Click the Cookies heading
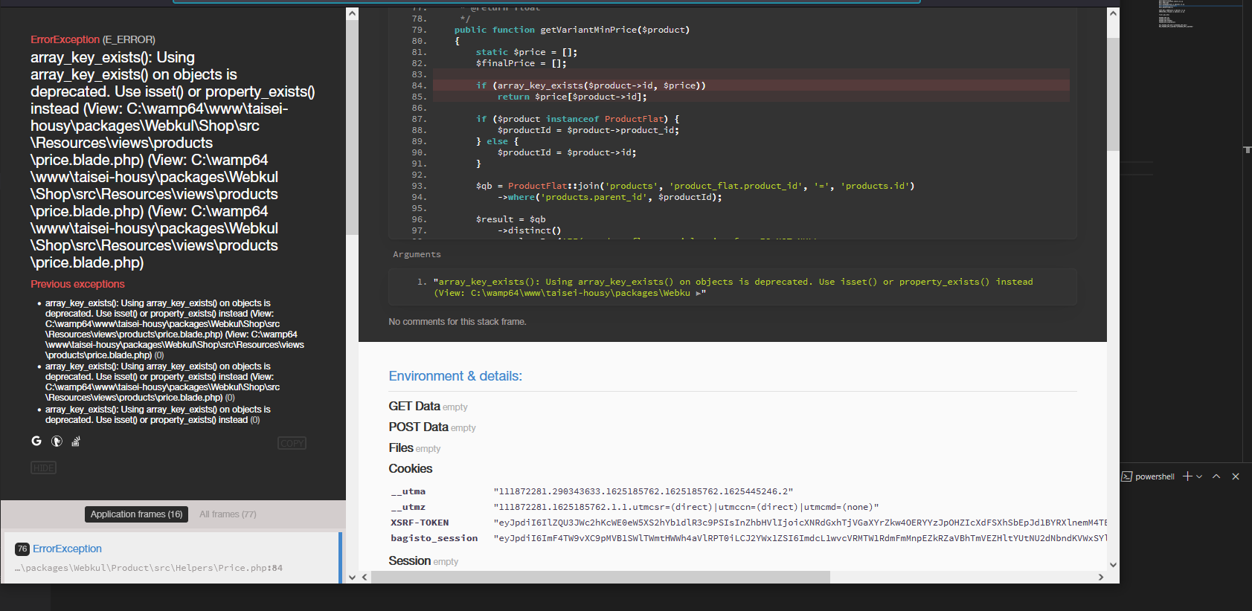Image resolution: width=1252 pixels, height=611 pixels. 410,468
